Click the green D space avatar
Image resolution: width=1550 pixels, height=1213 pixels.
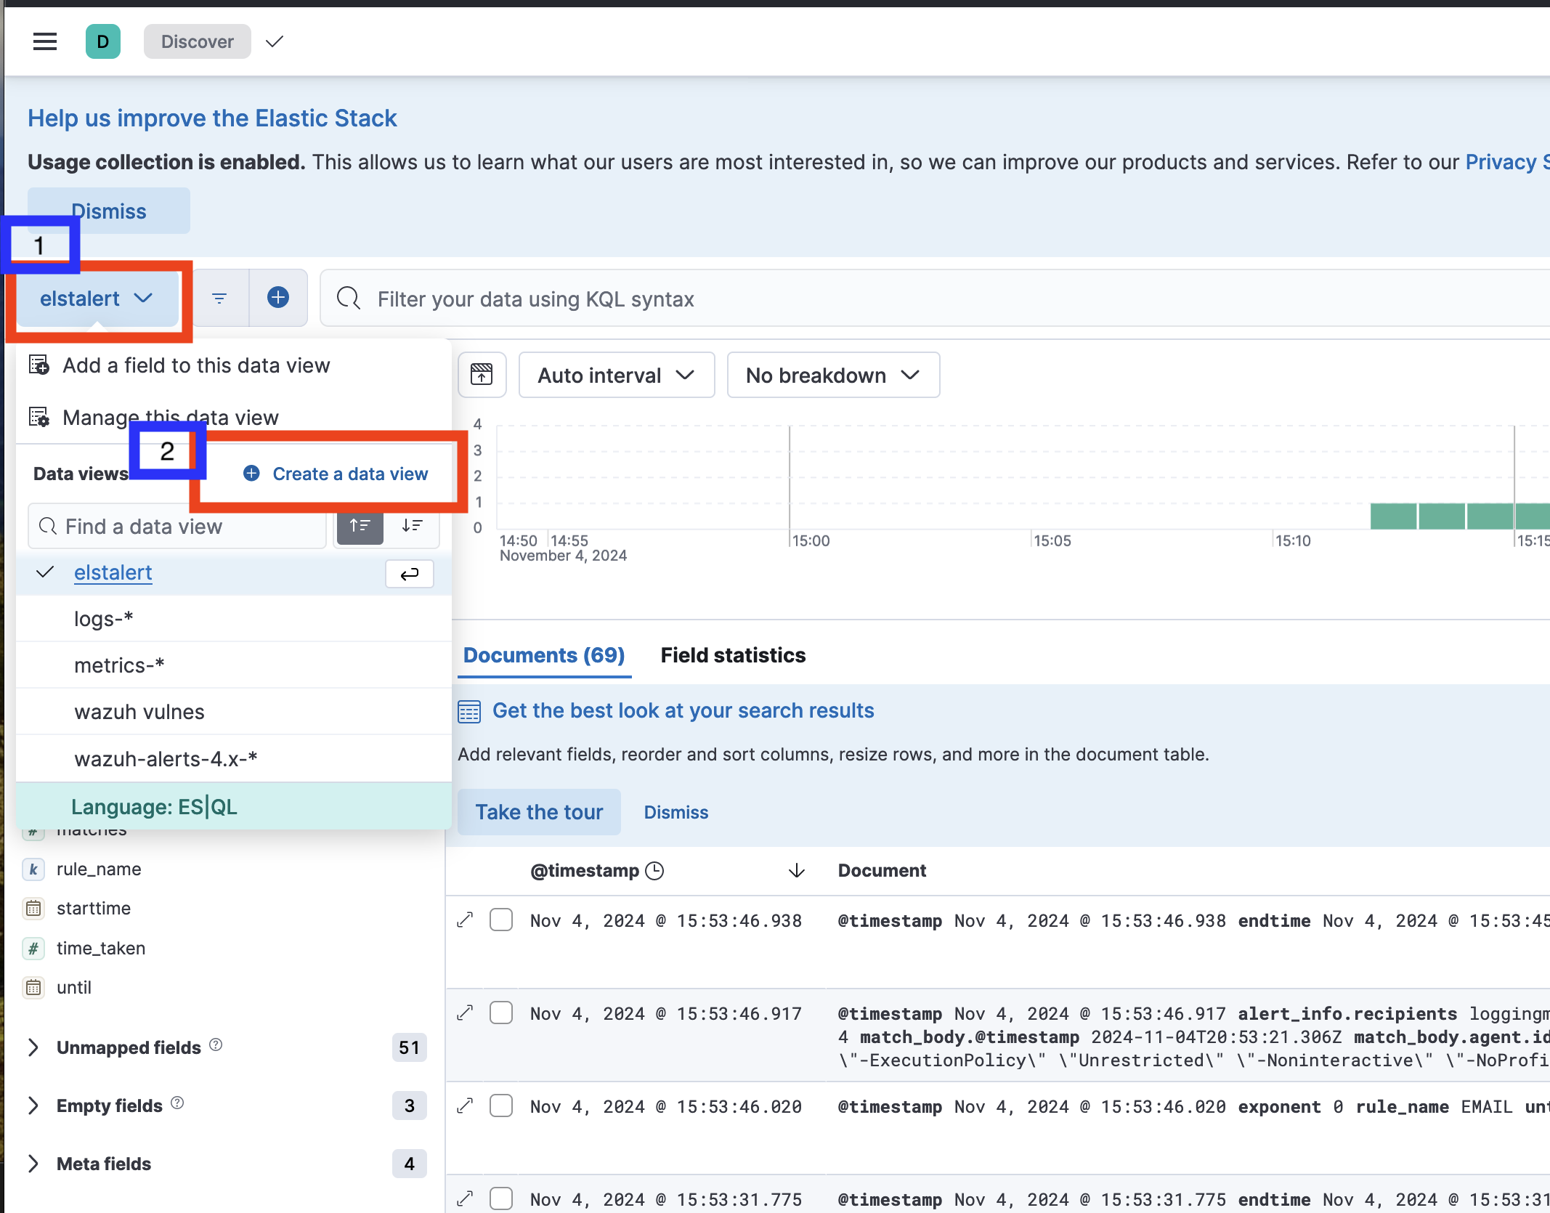(x=103, y=41)
